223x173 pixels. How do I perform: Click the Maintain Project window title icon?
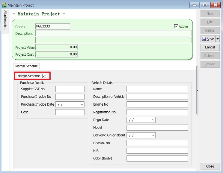pos(4,5)
